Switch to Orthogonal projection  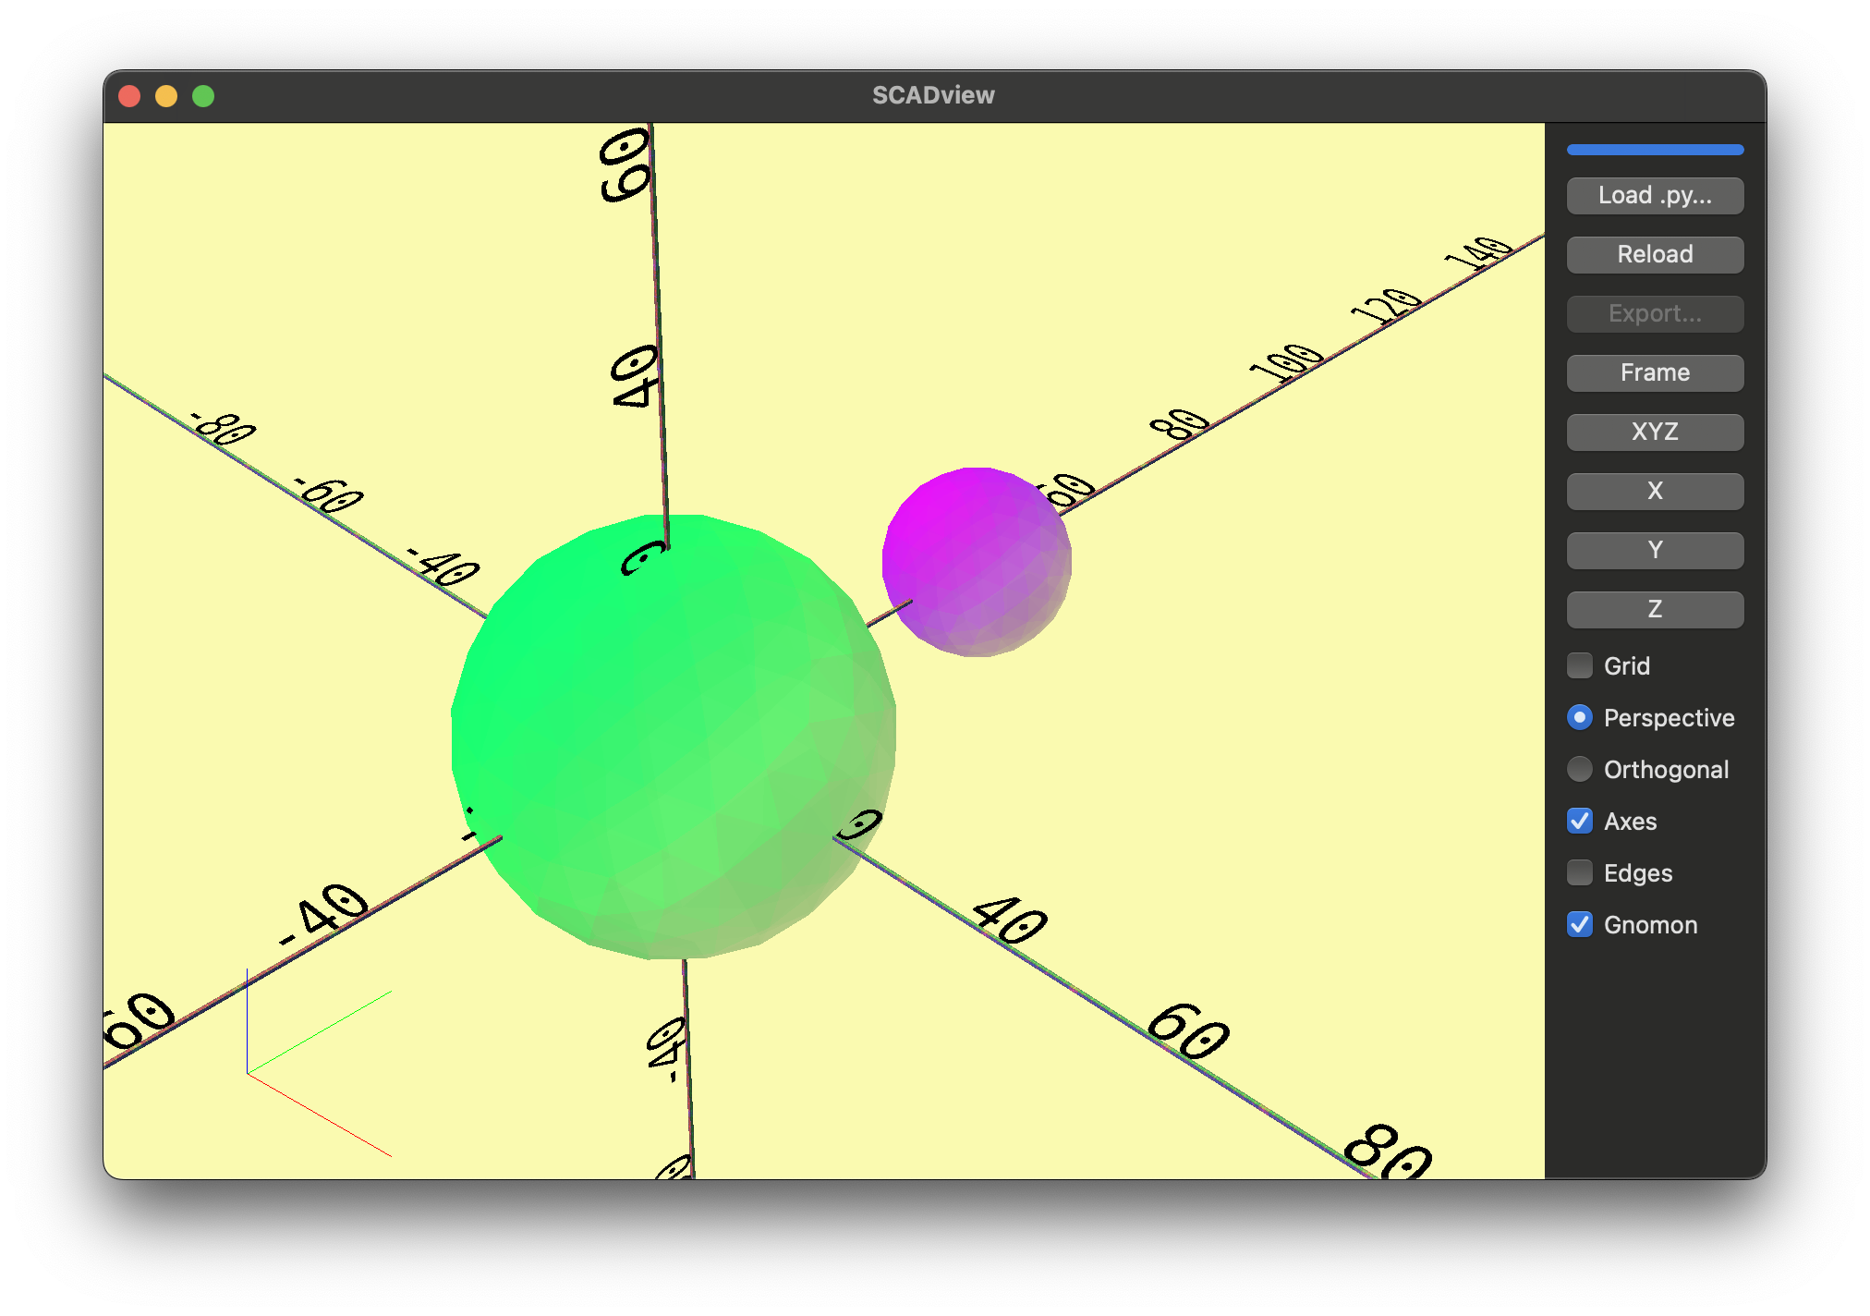[x=1579, y=769]
